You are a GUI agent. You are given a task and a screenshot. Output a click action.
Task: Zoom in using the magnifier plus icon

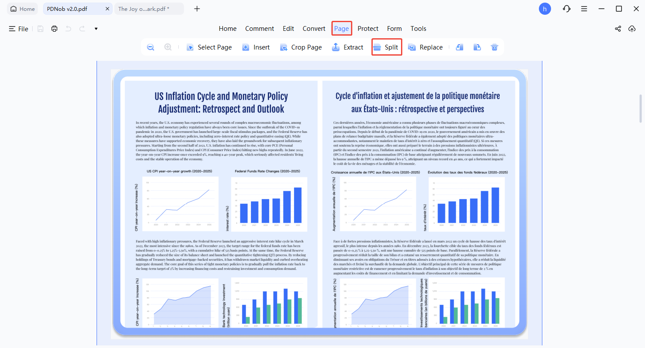click(168, 47)
